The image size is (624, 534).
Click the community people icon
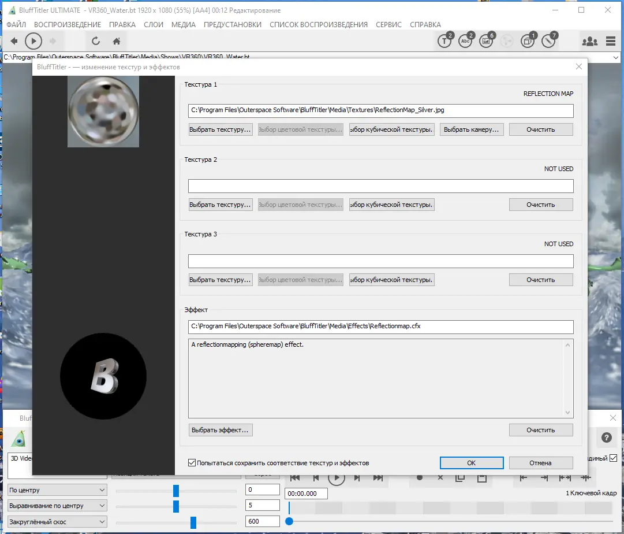589,41
